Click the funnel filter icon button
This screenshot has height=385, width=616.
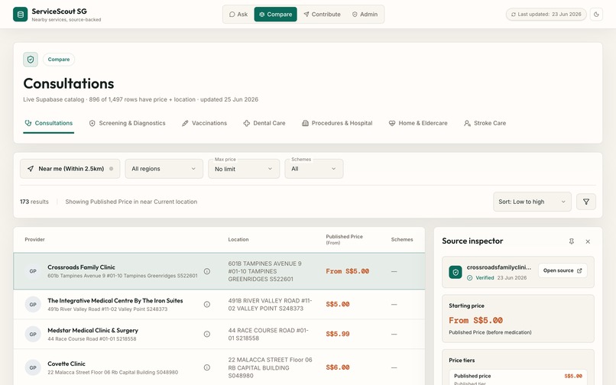[x=586, y=202]
